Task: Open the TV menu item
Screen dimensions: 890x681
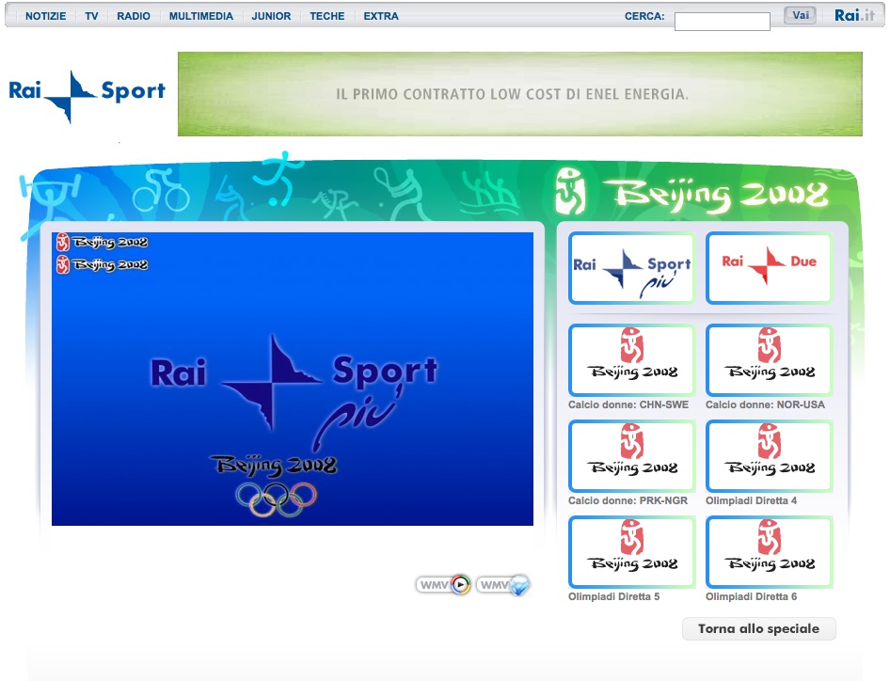Action: pyautogui.click(x=91, y=16)
